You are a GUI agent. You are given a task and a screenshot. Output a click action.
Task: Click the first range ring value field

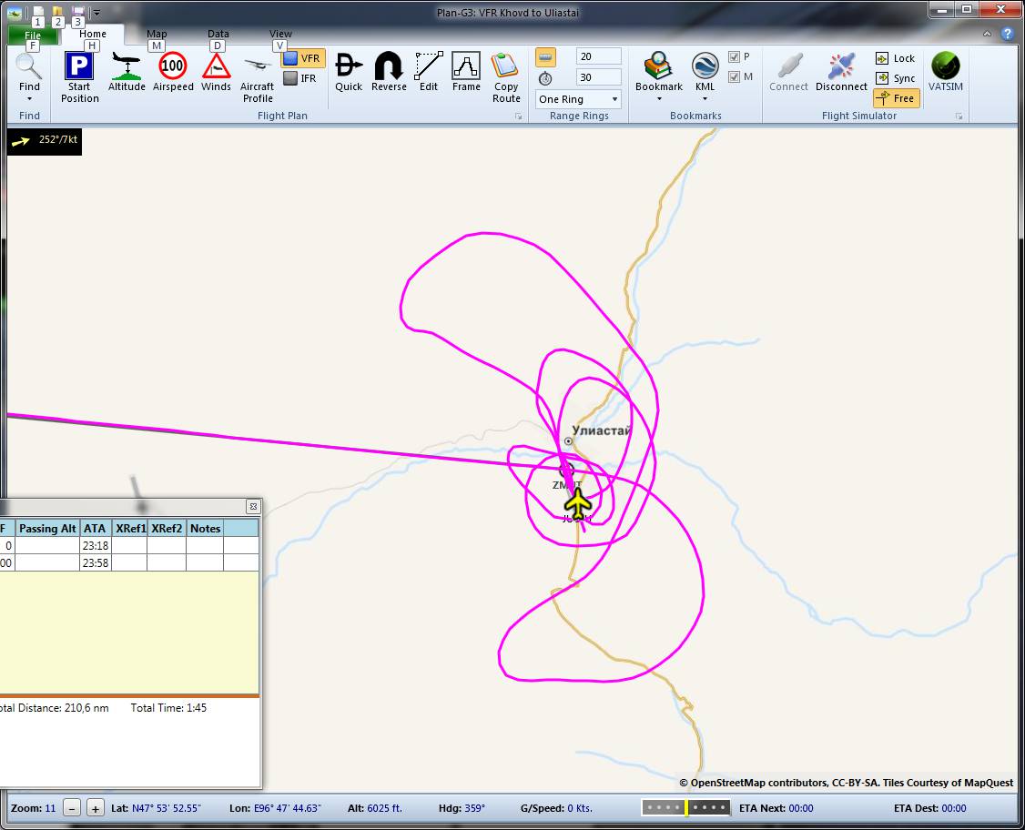(598, 56)
